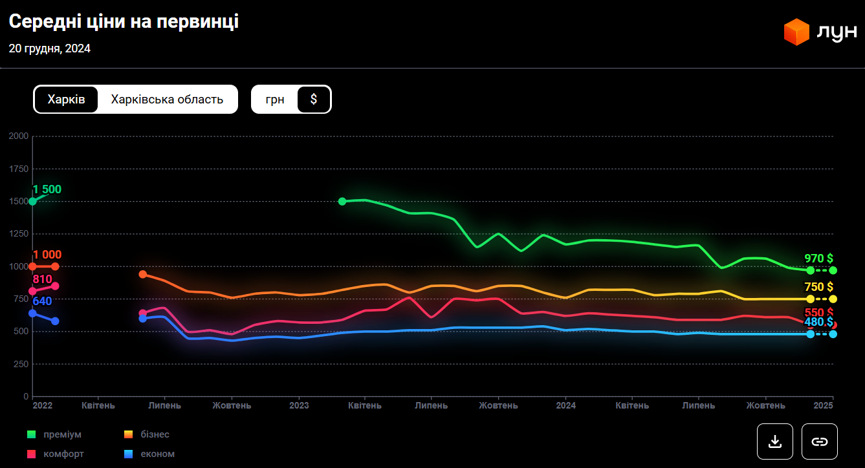
Task: Click the 480 $ economy end point
Action: [x=833, y=334]
